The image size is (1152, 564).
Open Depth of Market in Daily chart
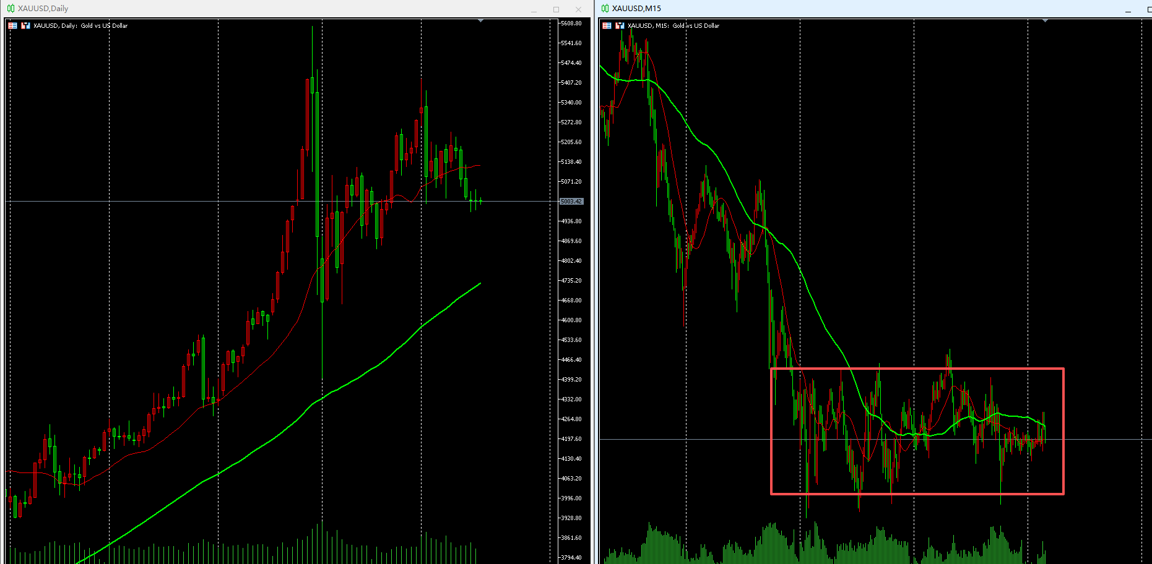click(12, 26)
